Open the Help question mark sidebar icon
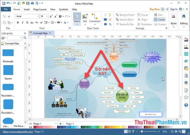Image resolution: width=190 pixels, height=135 pixels. click(x=186, y=105)
